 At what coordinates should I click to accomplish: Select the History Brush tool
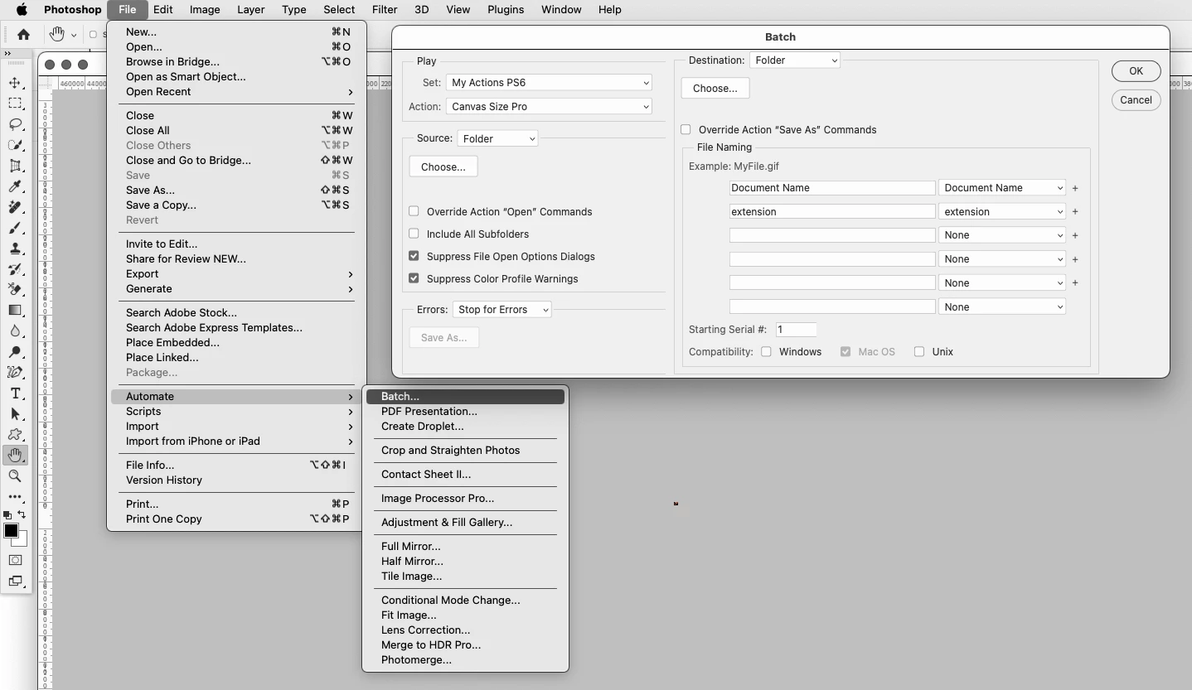pos(15,269)
